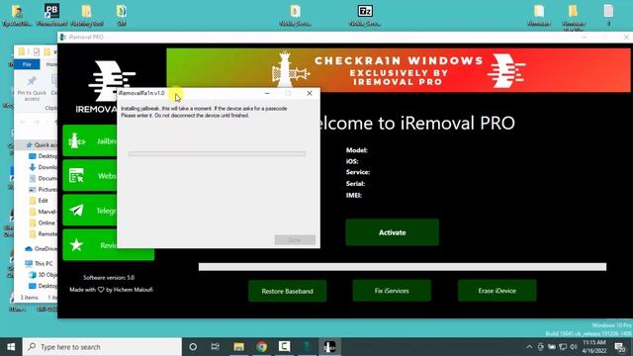Open the 7z archive desktop icon
633x356 pixels.
[x=365, y=16]
